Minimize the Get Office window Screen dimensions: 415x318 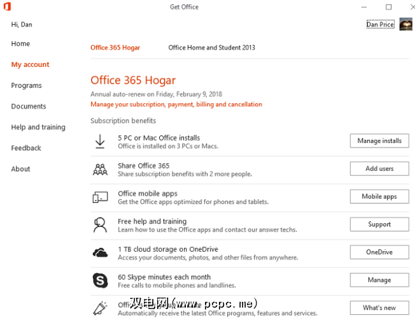point(364,7)
